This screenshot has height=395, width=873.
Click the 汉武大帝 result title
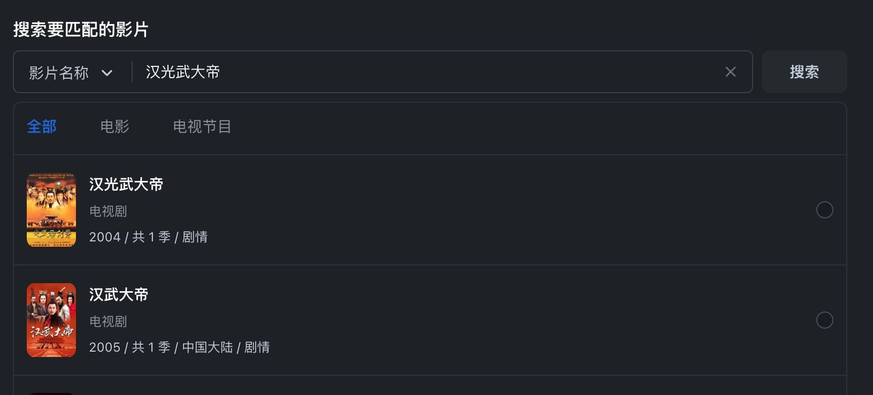point(119,295)
